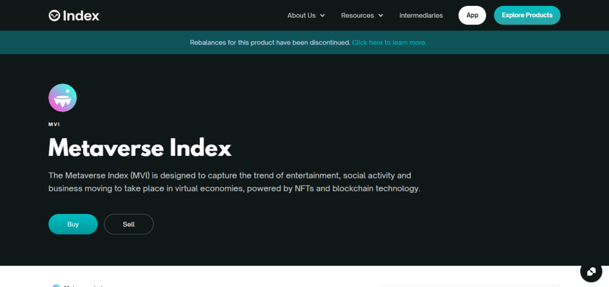Click the Metaverse Index token icon
The width and height of the screenshot is (609, 287).
pos(62,98)
